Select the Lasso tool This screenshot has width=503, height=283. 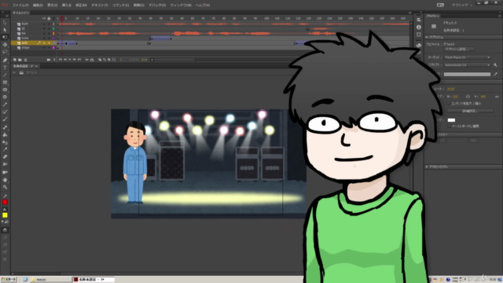(x=5, y=53)
